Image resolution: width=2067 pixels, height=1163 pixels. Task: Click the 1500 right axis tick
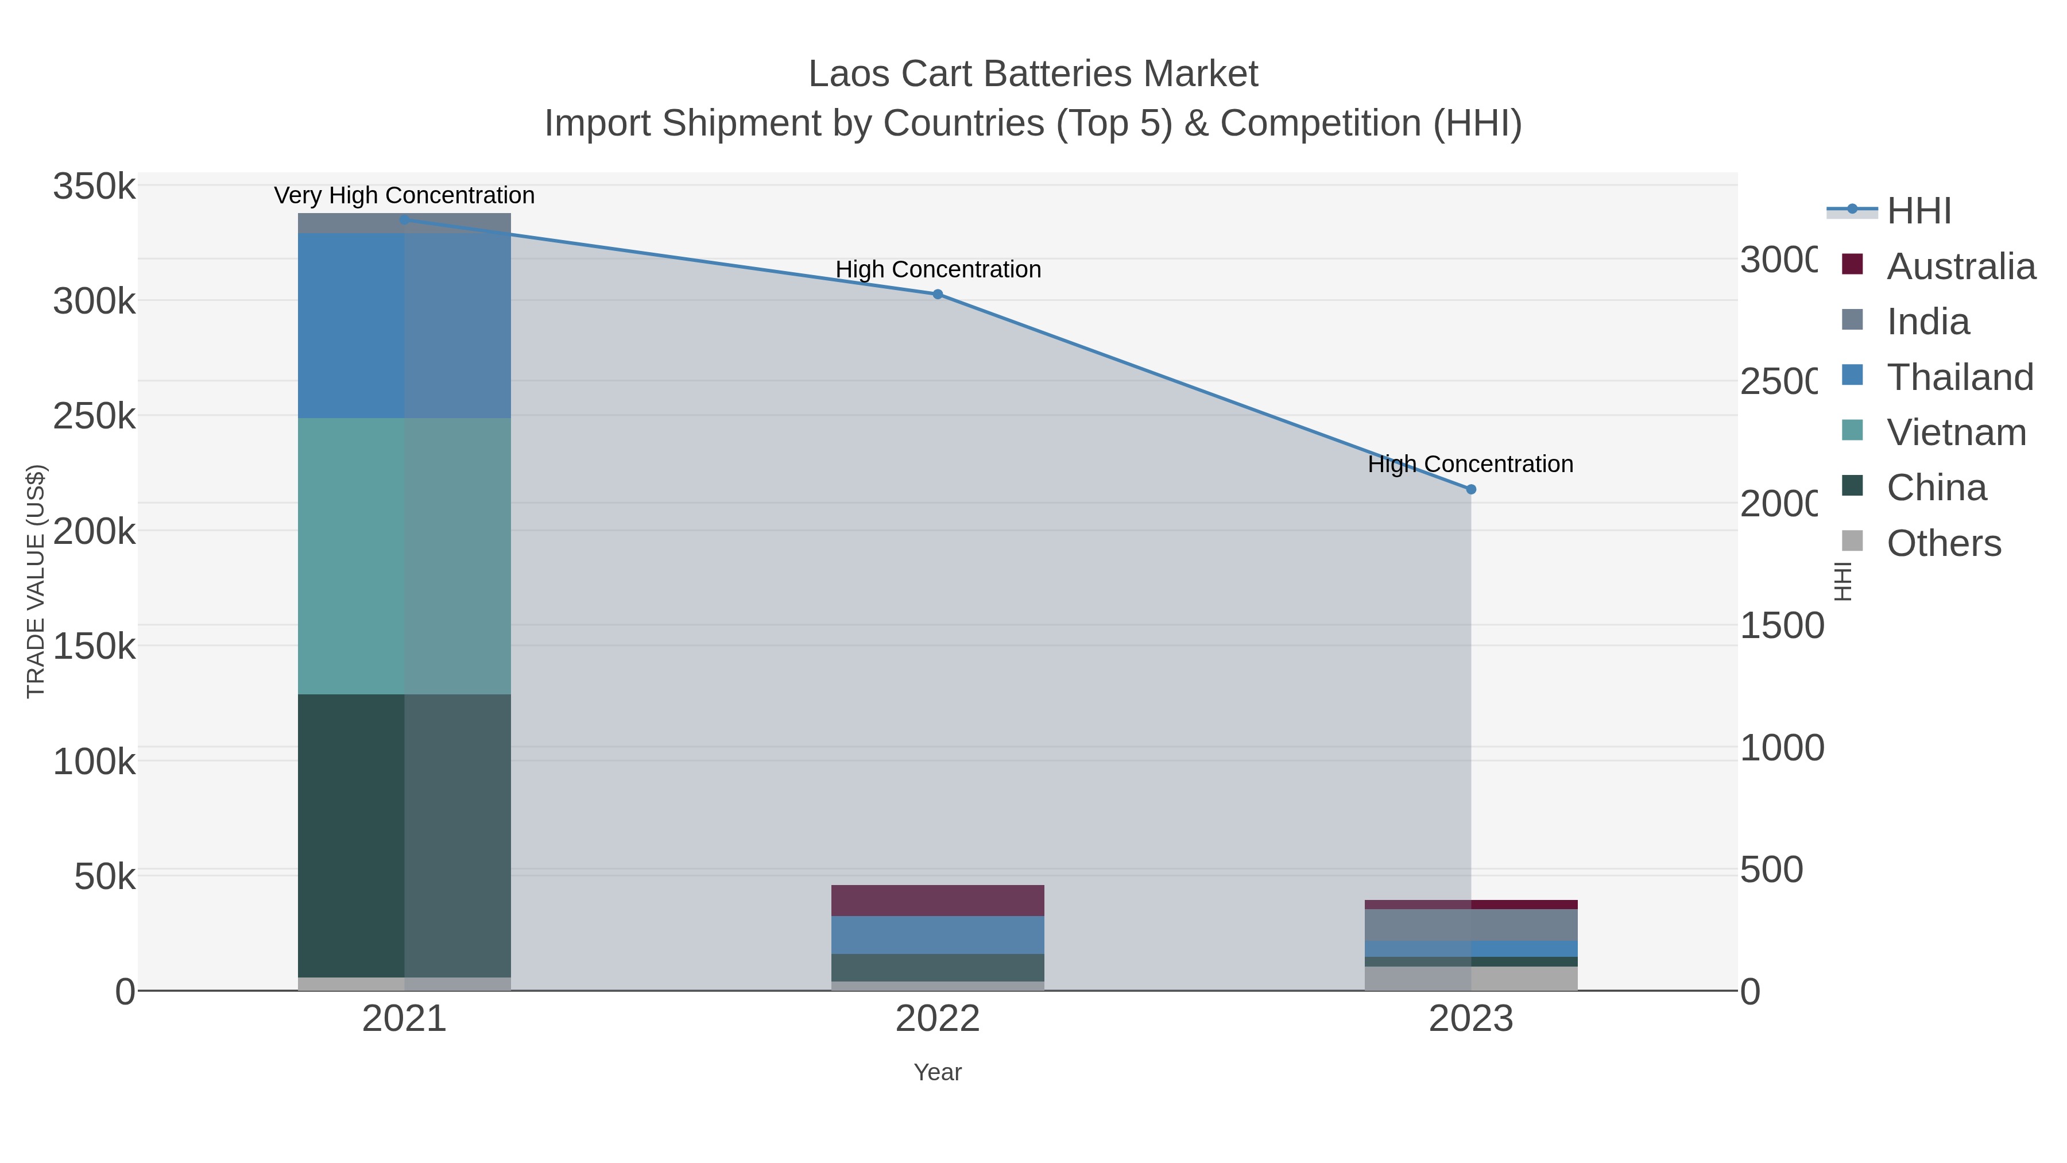tap(1782, 626)
